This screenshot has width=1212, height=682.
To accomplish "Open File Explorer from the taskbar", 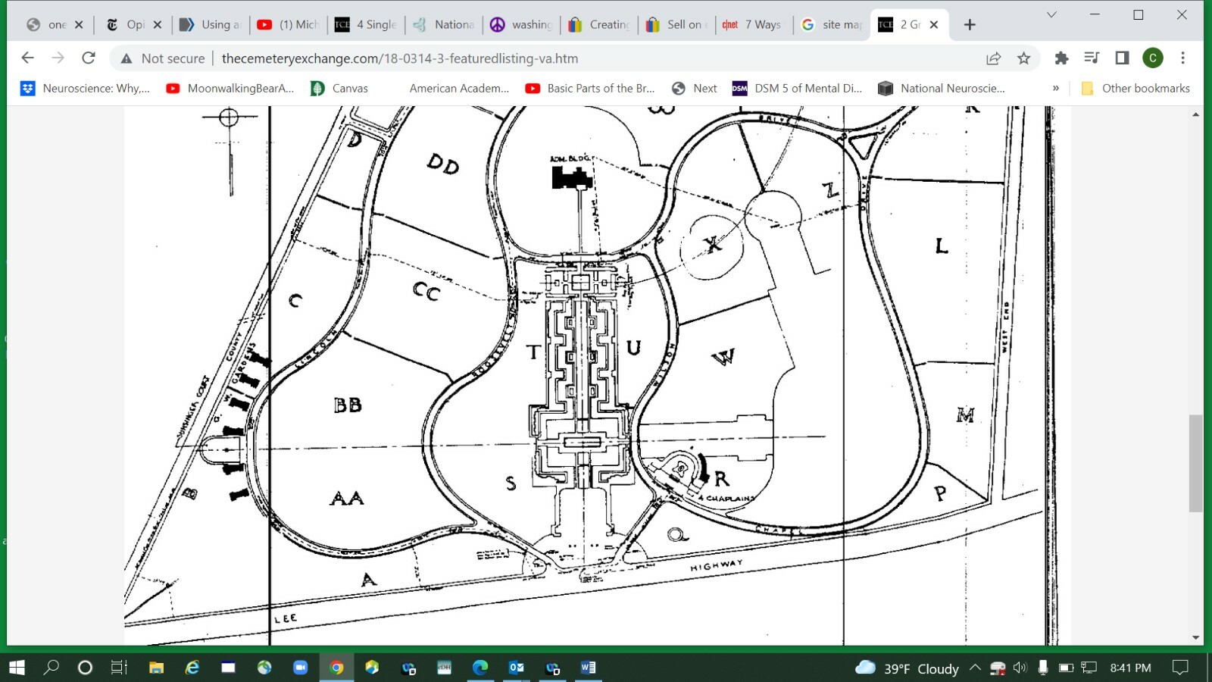I will (x=156, y=668).
